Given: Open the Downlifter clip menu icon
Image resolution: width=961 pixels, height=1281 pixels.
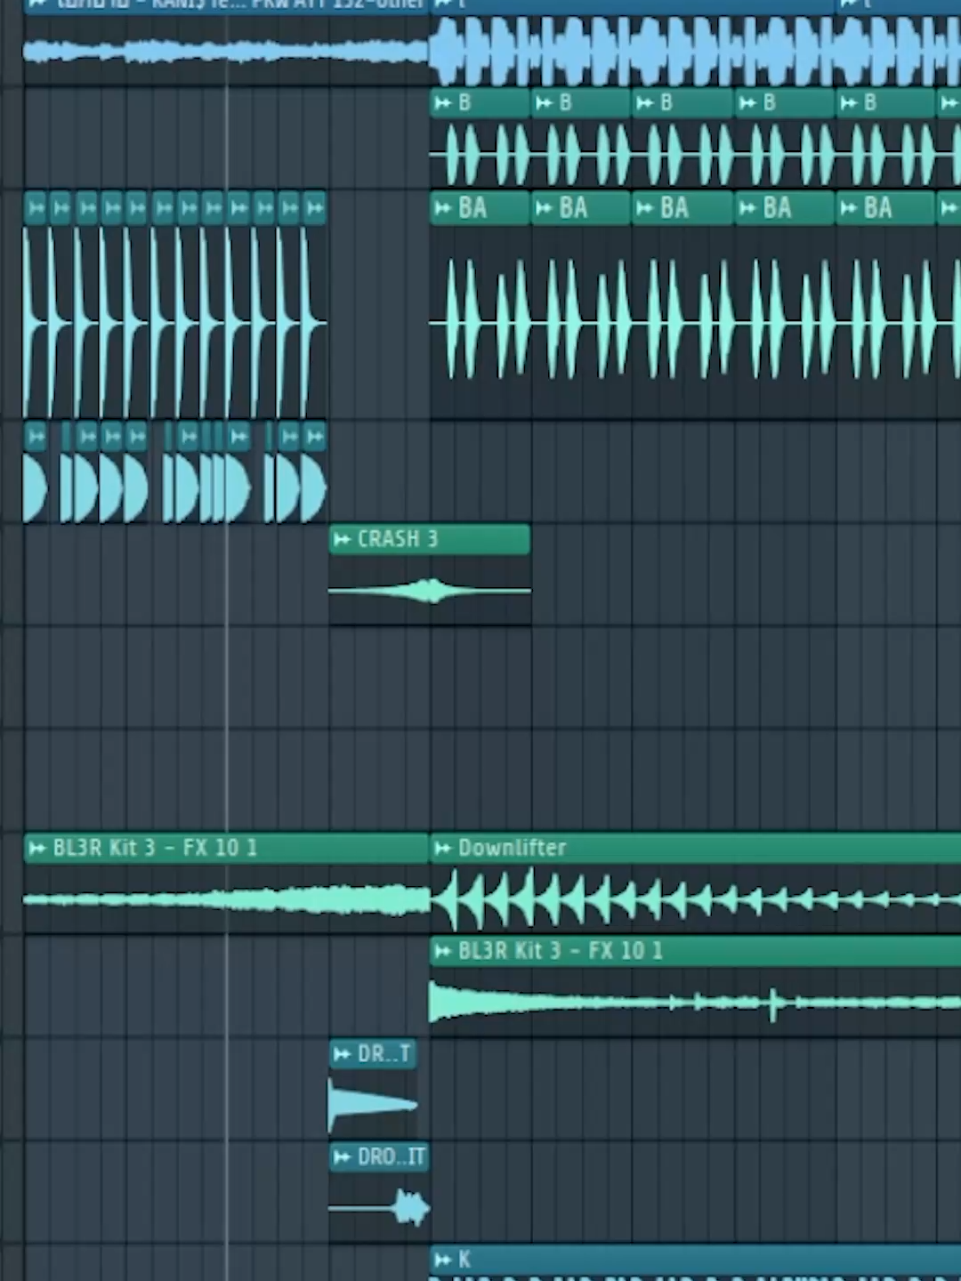Looking at the screenshot, I should tap(442, 849).
